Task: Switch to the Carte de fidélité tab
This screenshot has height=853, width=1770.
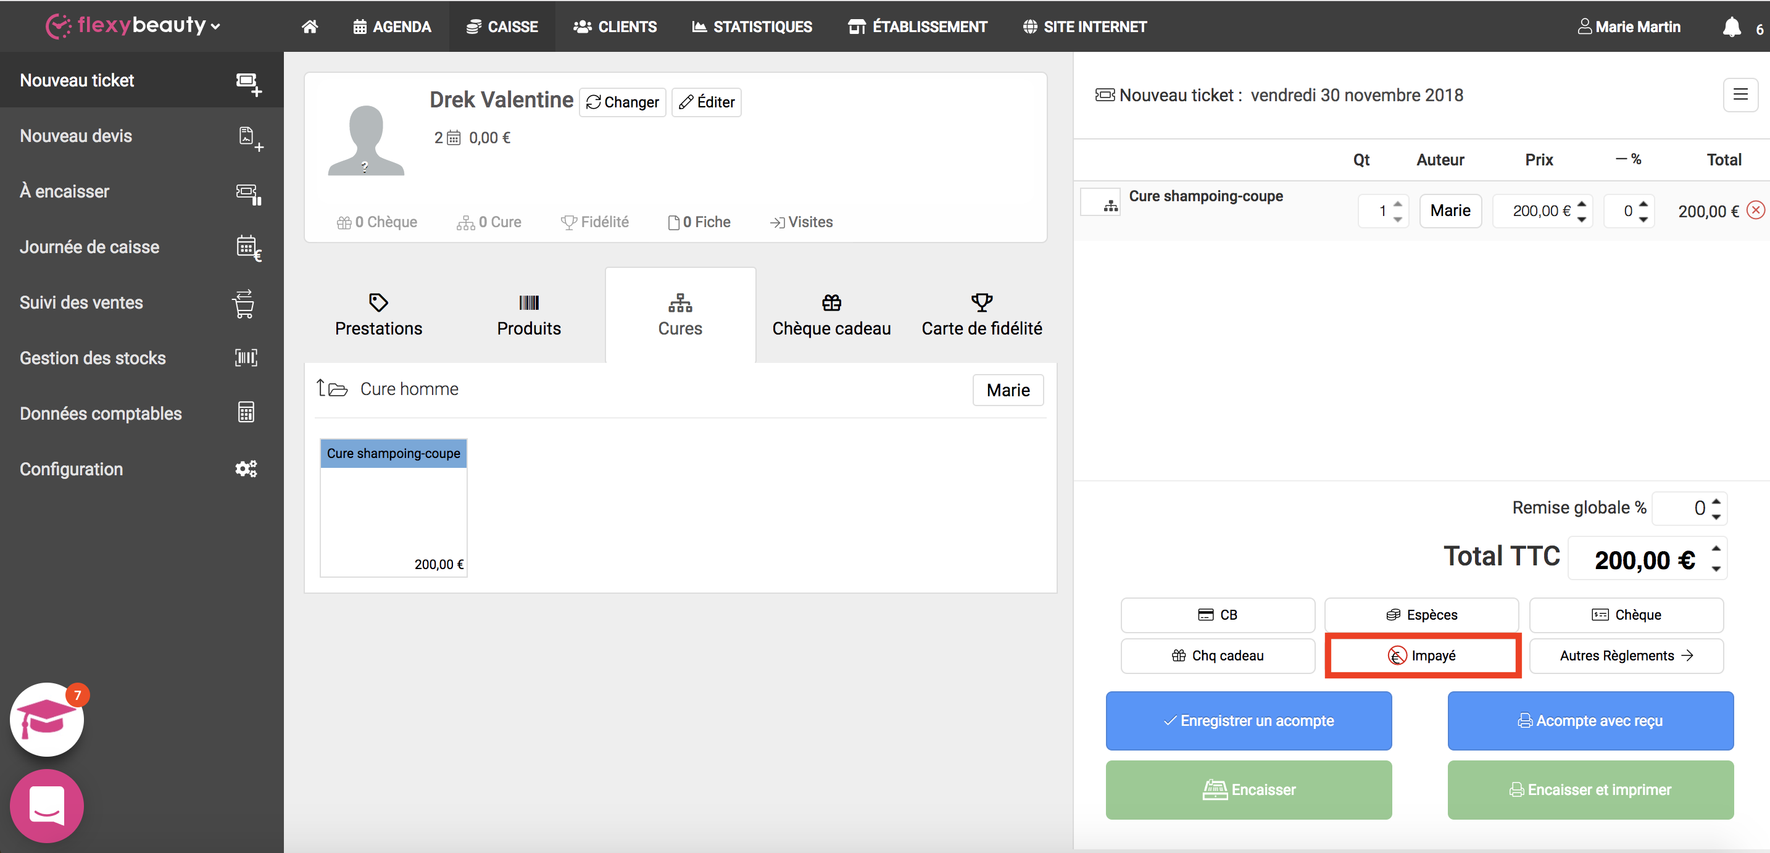Action: 982,315
